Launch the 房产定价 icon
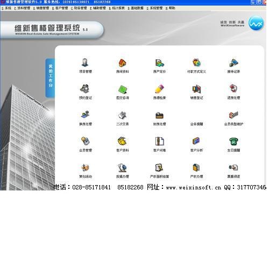Viewport: 269px width, 269px height. point(159,63)
